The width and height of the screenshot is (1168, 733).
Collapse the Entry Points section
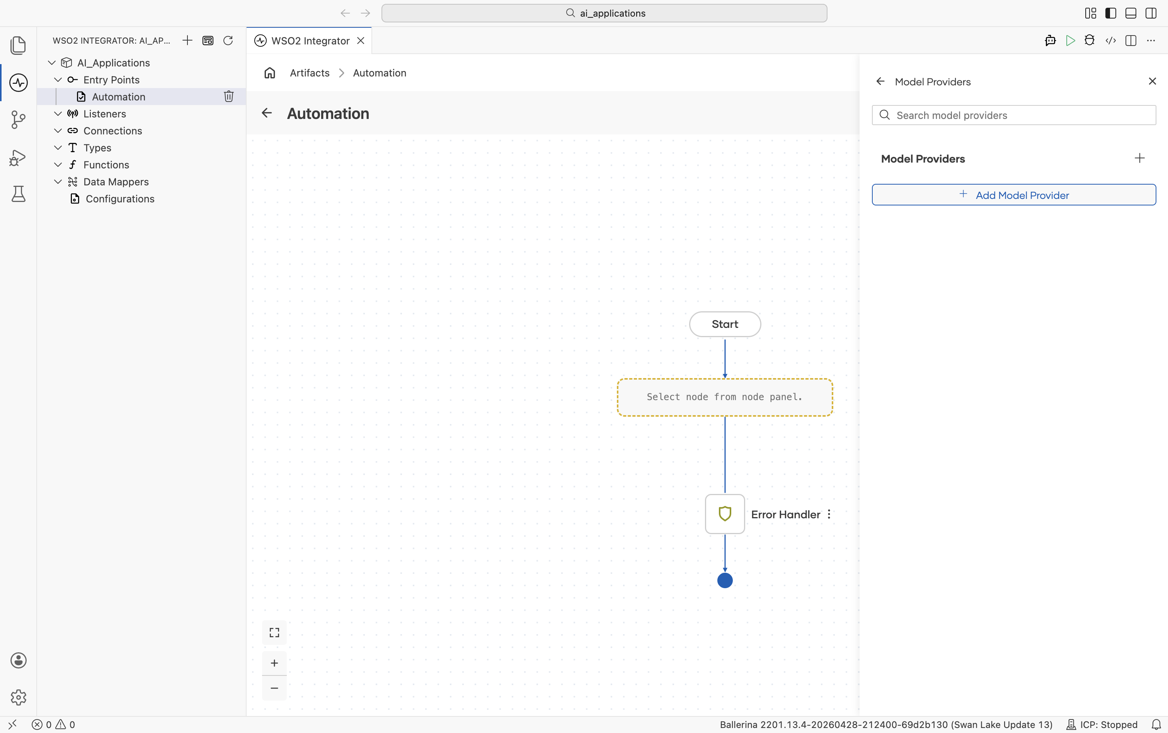click(58, 80)
